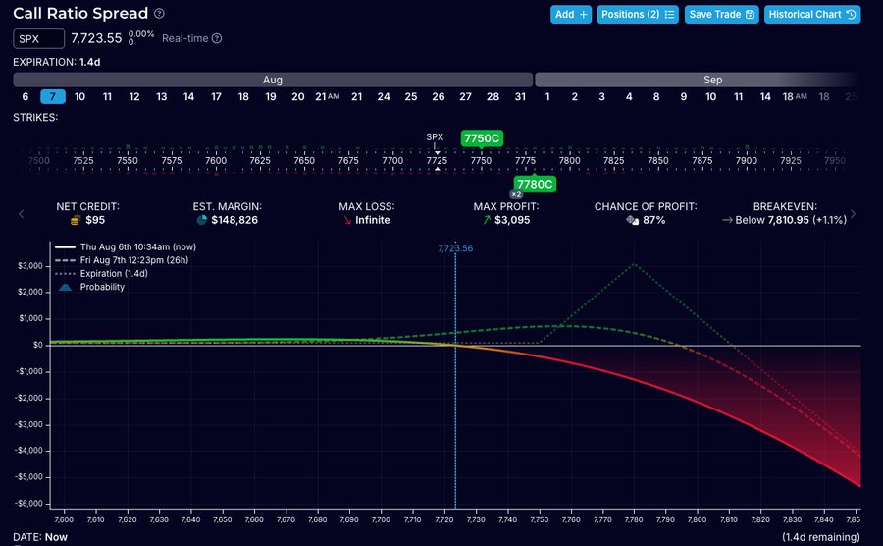Screen dimensions: 883x546
Task: Toggle the Fri Aug 7th legend line
Action: click(122, 260)
